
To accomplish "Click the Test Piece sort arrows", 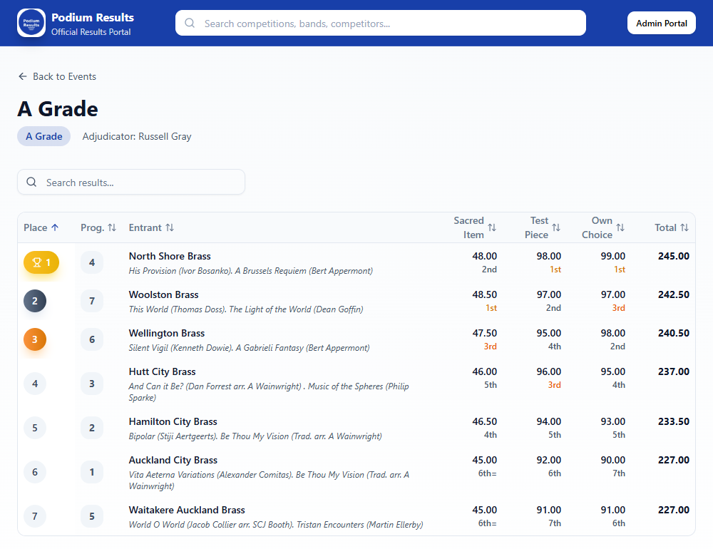I will click(556, 227).
